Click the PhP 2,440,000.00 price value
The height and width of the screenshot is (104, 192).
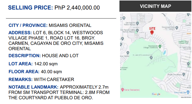click(77, 8)
